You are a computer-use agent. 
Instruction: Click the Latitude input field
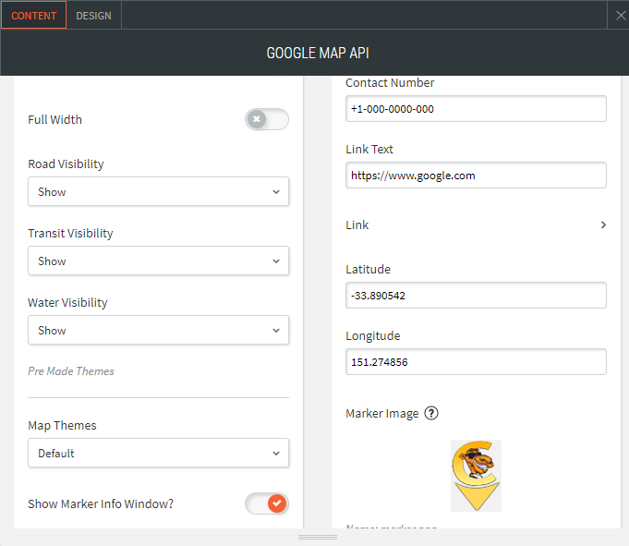click(x=476, y=296)
